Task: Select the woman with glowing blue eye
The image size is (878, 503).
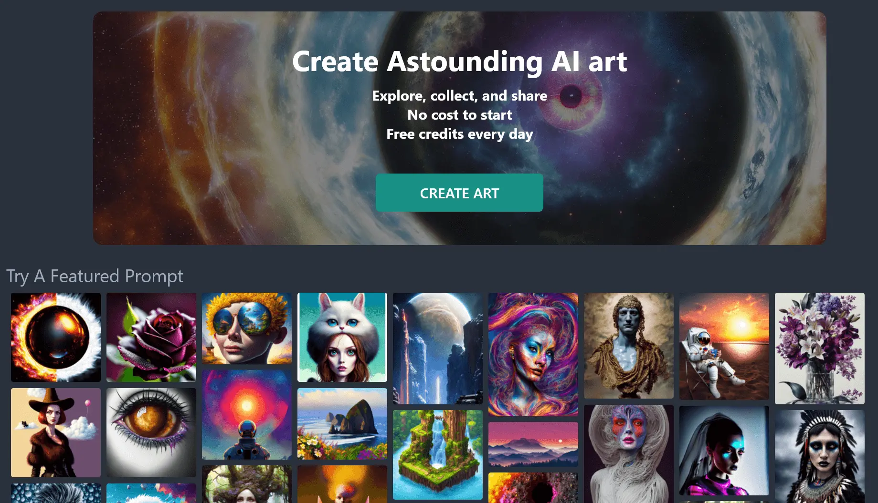Action: point(724,451)
